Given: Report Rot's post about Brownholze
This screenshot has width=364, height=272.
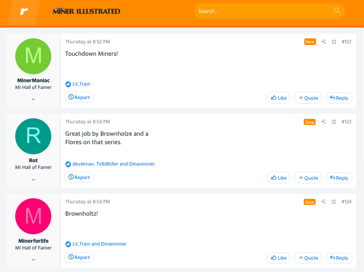Looking at the screenshot, I should coord(79,177).
